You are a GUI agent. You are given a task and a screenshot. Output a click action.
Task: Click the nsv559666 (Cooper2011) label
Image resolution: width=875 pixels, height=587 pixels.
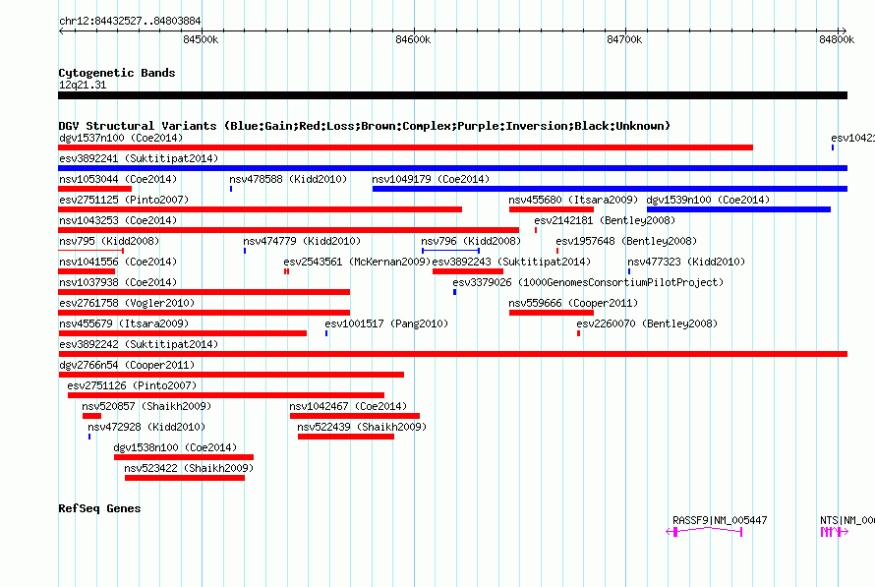(573, 303)
